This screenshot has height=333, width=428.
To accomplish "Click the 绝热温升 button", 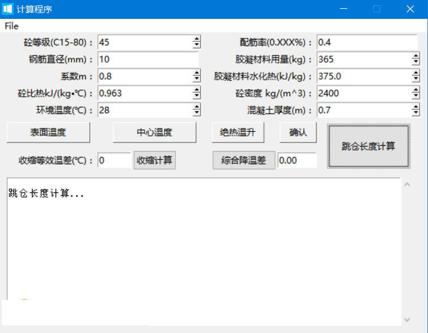I will pyautogui.click(x=238, y=132).
